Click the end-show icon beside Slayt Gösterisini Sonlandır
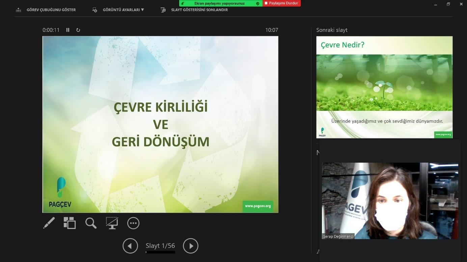 point(163,10)
